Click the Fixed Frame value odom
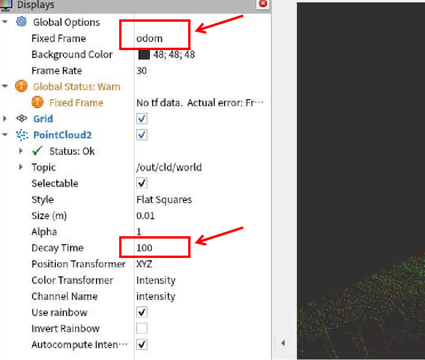The image size is (425, 360). pos(149,38)
